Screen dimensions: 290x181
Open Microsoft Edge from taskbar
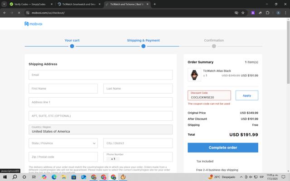click(x=54, y=177)
